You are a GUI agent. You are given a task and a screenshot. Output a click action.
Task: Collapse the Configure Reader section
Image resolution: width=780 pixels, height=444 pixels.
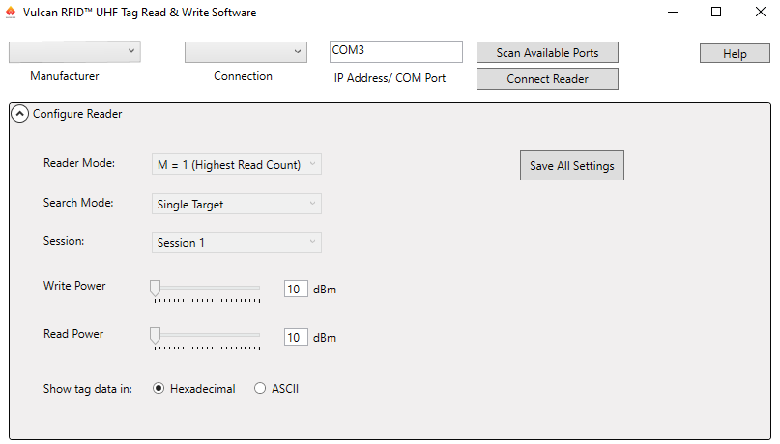20,114
